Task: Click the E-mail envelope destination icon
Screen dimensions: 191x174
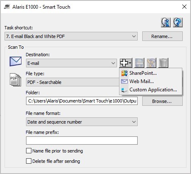Action: pyautogui.click(x=15, y=61)
